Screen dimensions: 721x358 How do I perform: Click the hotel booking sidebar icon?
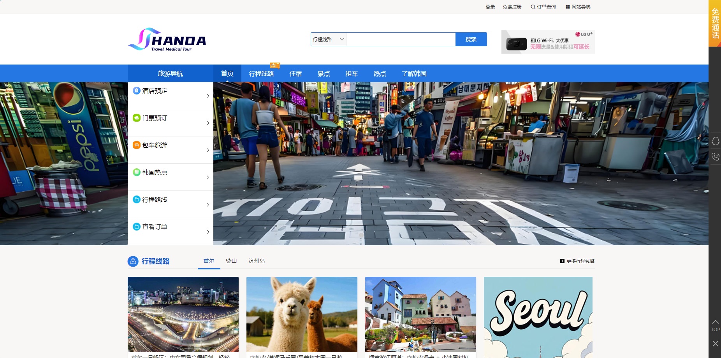(137, 91)
